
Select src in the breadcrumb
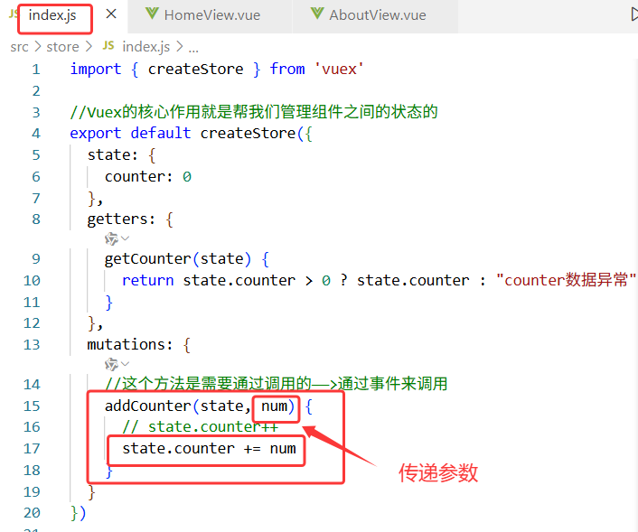pyautogui.click(x=19, y=47)
